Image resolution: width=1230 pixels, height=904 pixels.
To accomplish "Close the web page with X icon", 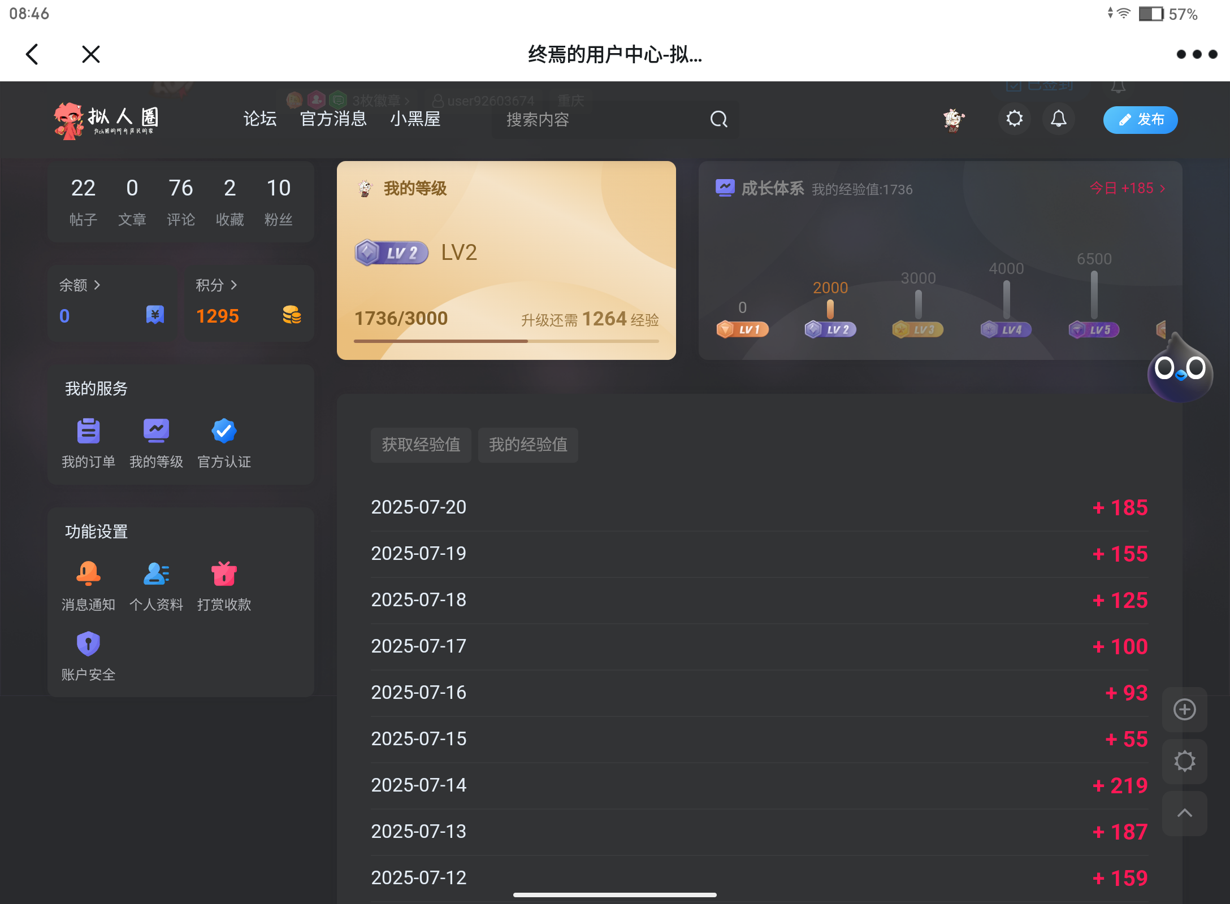I will pyautogui.click(x=90, y=54).
